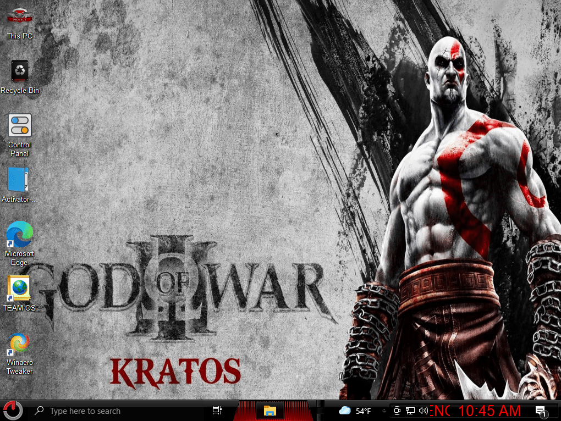Click the 54°F temperature reading
This screenshot has height=421, width=561.
363,411
